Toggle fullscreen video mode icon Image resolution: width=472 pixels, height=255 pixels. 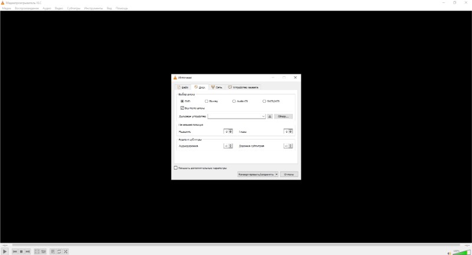click(x=37, y=251)
